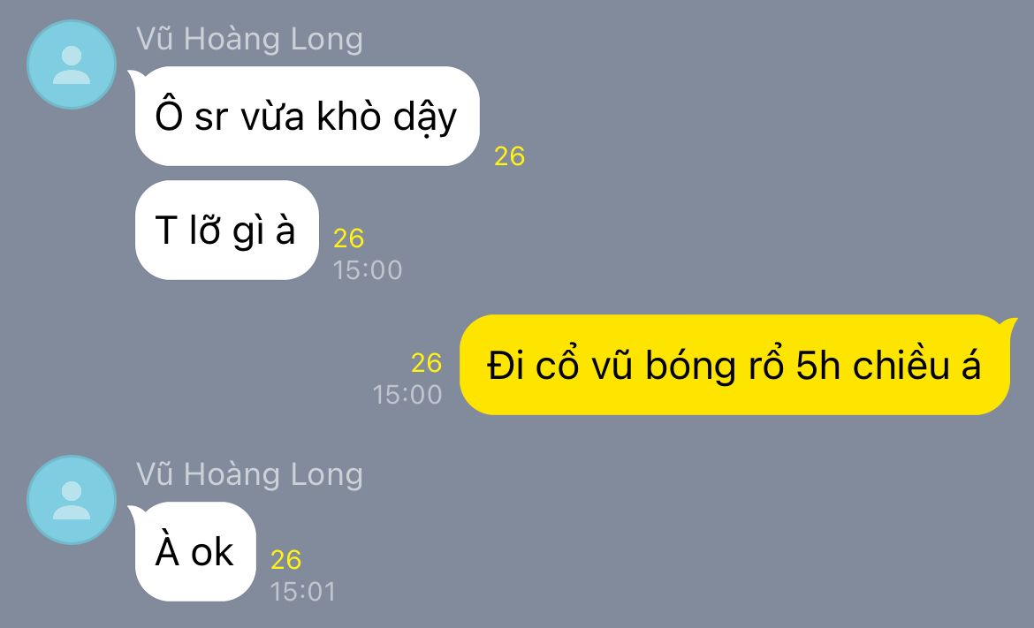1034x628 pixels.
Task: Tap the lower Vũ Hoàng Long avatar
Action: pyautogui.click(x=72, y=500)
